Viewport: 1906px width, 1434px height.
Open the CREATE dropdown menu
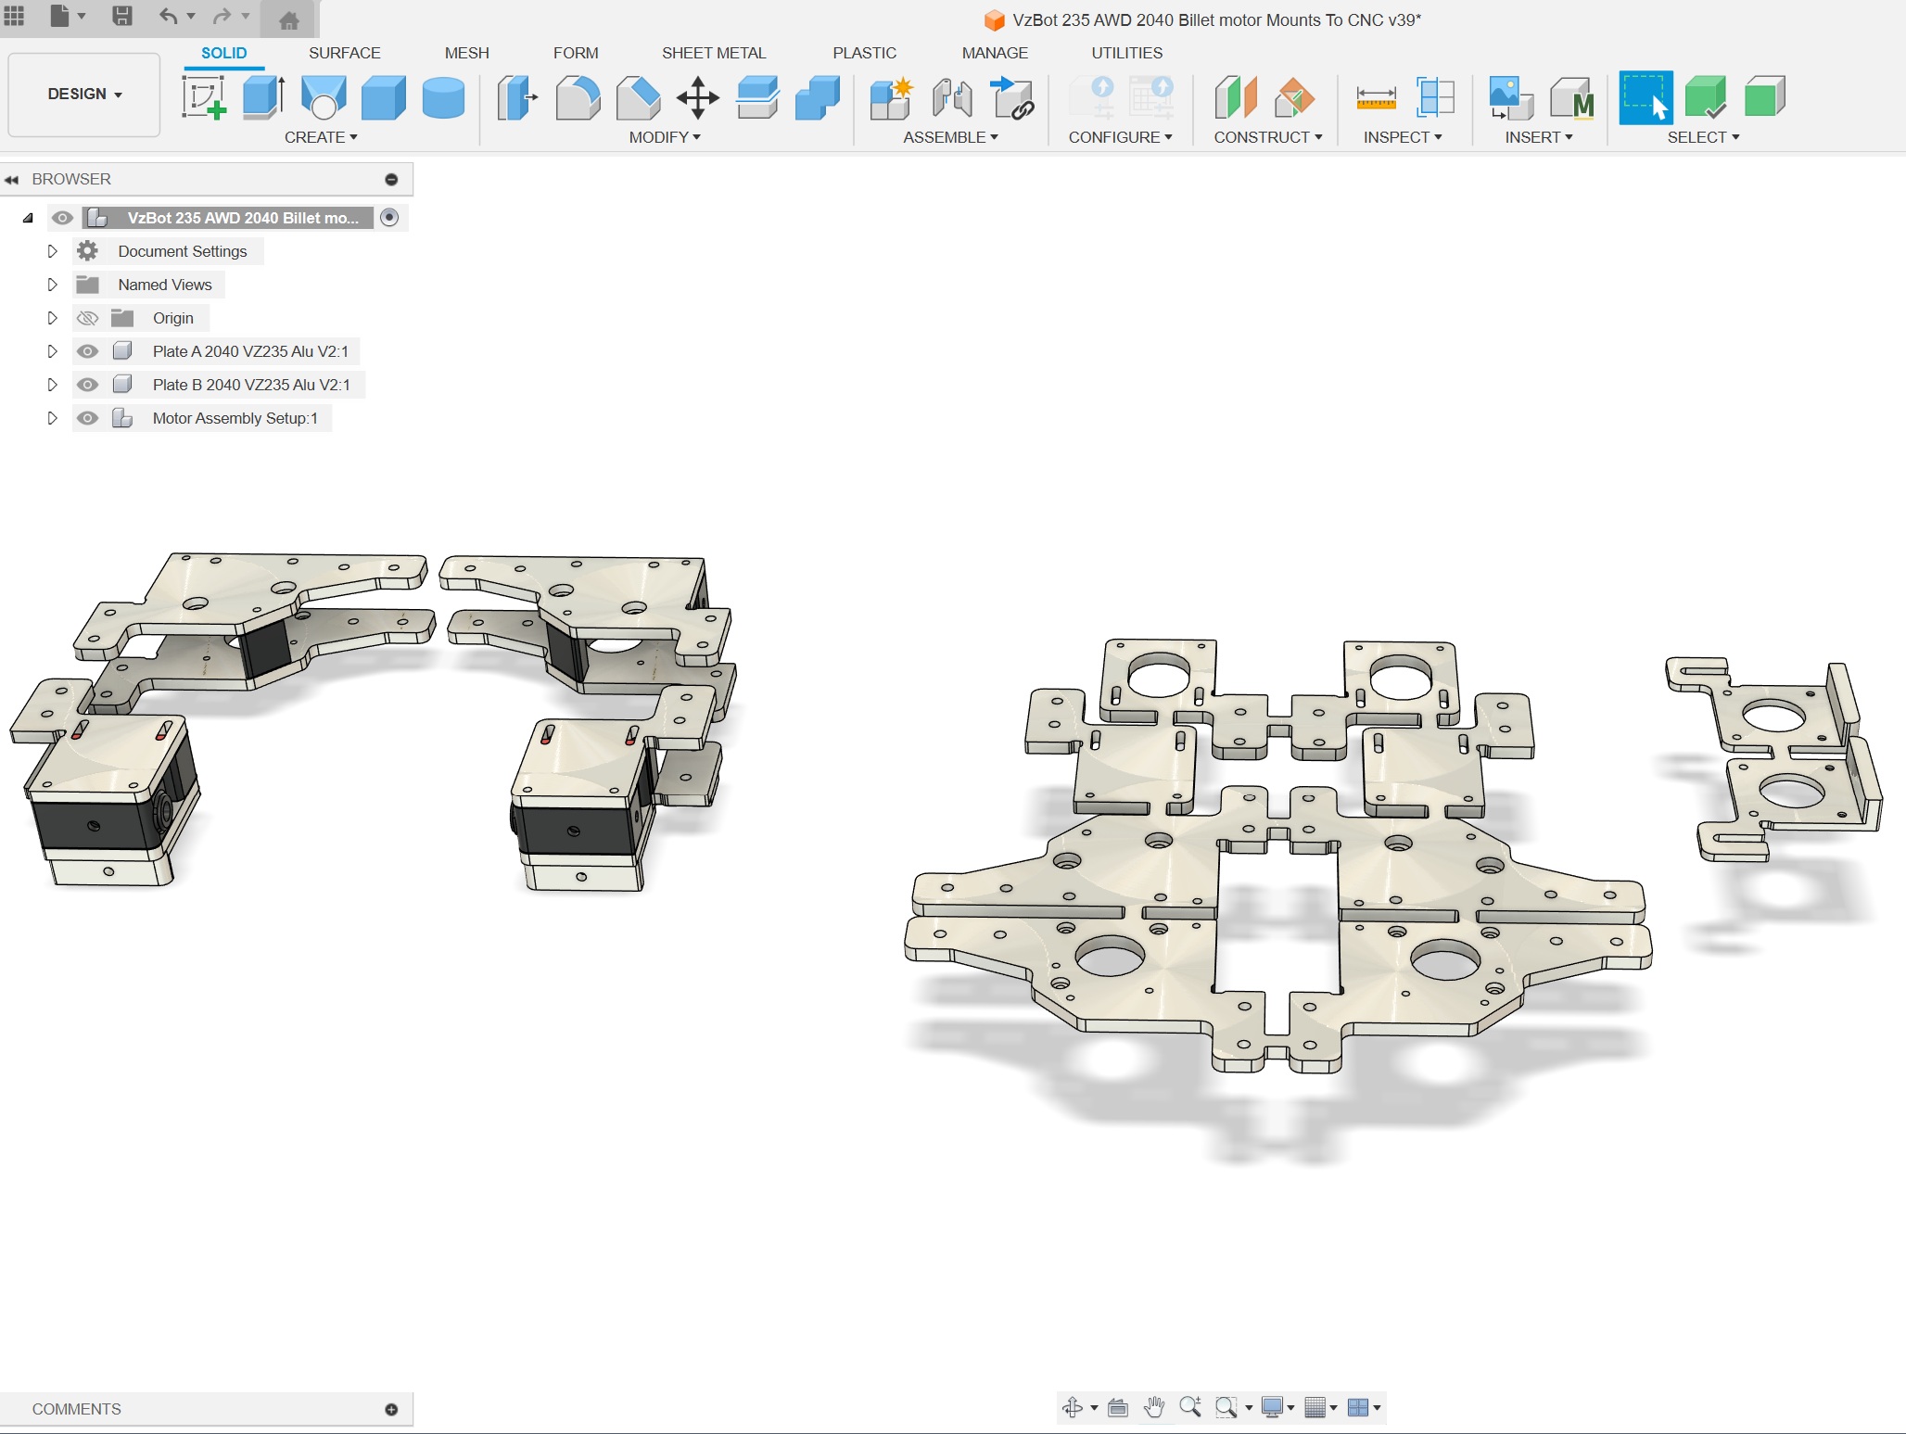coord(321,137)
